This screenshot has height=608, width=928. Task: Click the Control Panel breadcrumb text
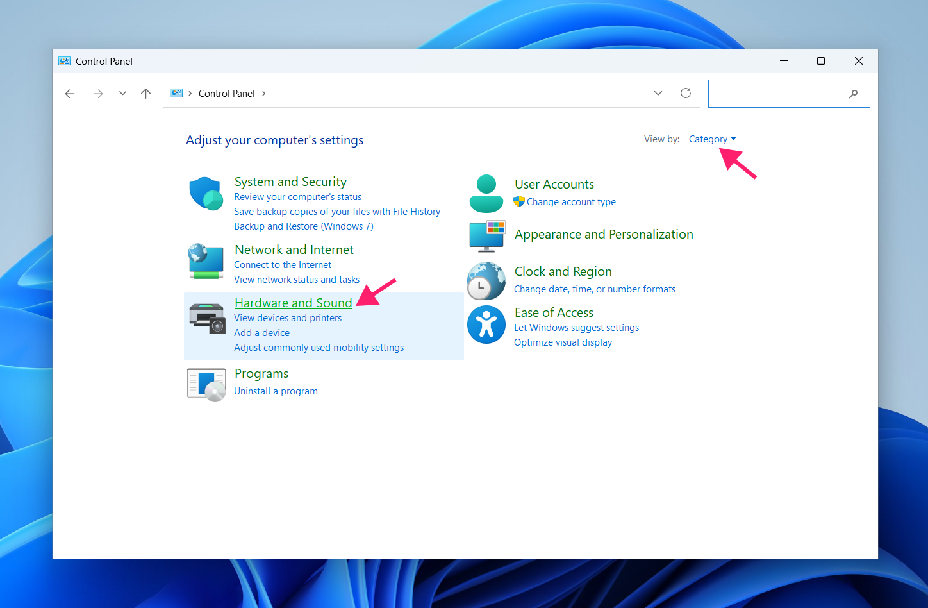[227, 94]
